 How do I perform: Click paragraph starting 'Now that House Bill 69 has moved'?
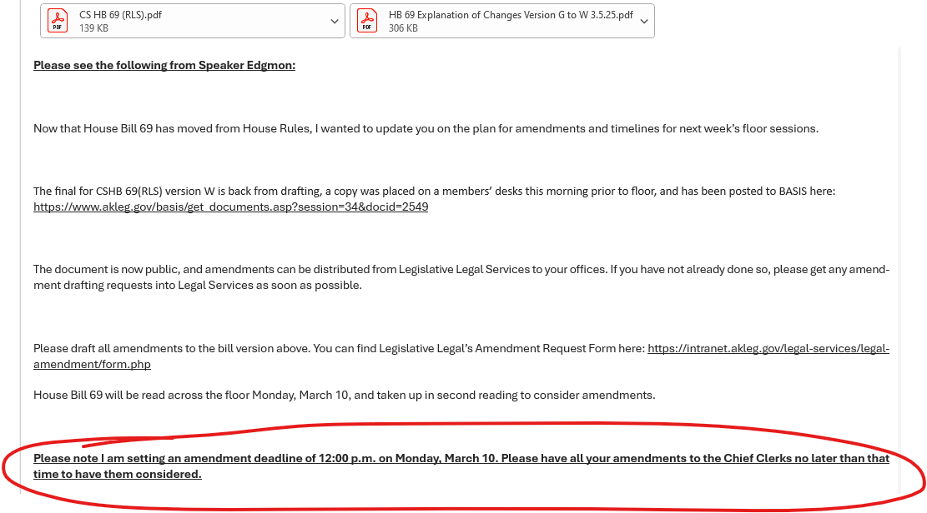(426, 129)
